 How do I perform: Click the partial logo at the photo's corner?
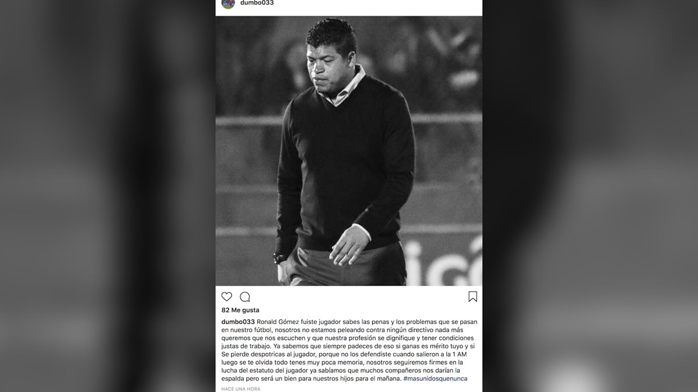tap(445, 261)
